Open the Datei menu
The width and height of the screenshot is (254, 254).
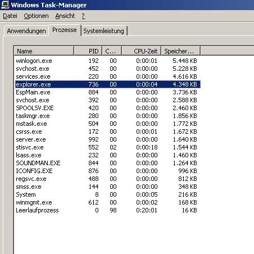[x=10, y=16]
